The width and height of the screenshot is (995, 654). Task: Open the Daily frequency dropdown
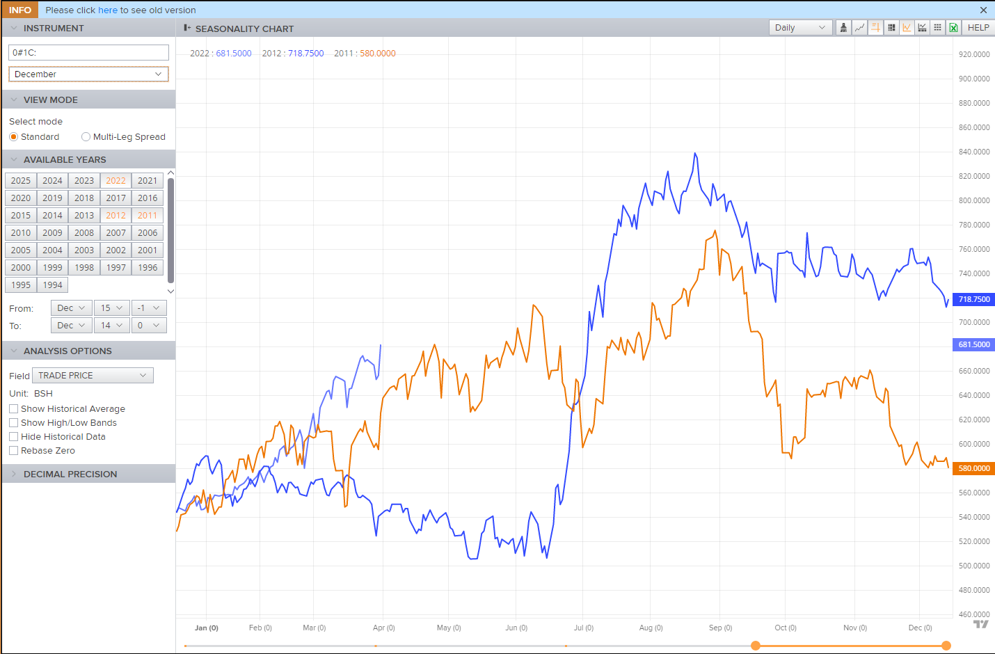tap(800, 28)
